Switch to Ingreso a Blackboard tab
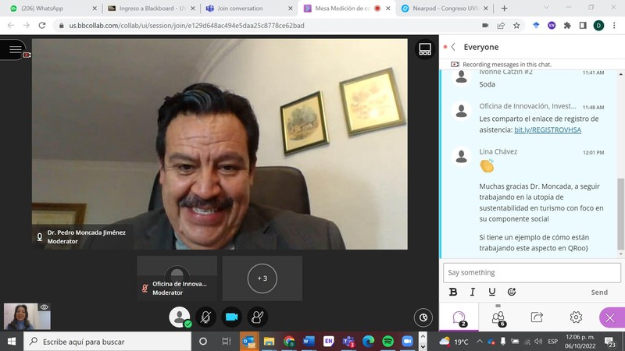This screenshot has width=625, height=351. tap(152, 9)
